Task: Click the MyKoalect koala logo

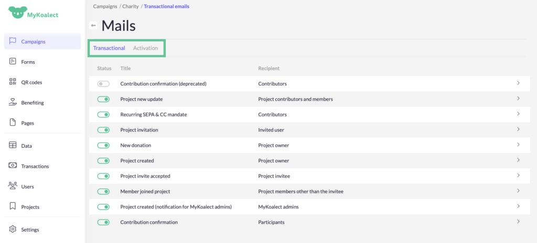Action: 17,13
